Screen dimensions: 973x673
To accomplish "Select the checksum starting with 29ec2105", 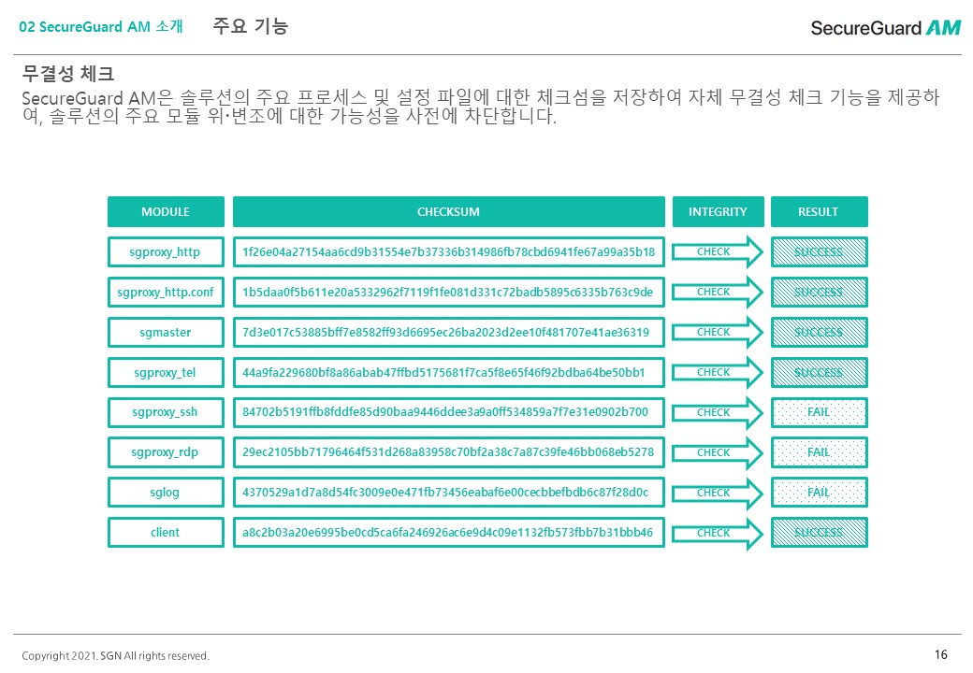I will pyautogui.click(x=449, y=452).
